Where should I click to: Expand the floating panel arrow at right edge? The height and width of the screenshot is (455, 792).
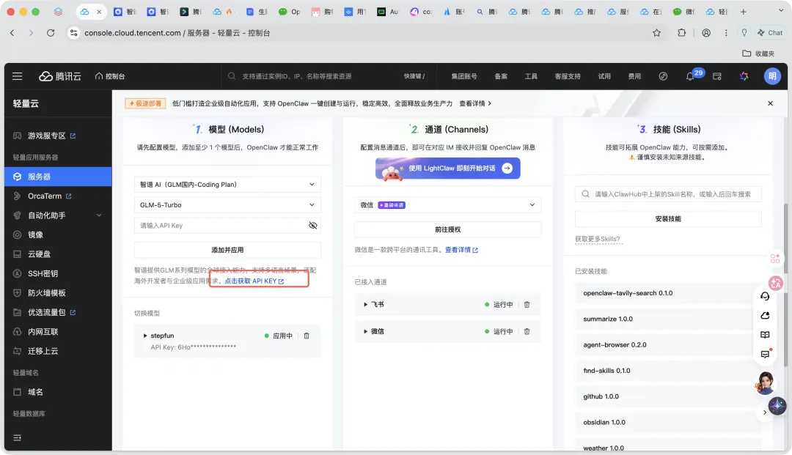click(x=765, y=413)
